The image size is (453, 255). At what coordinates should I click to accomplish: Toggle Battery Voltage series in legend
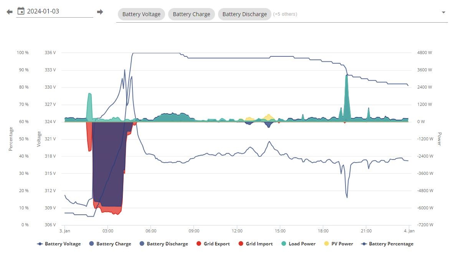pos(59,244)
